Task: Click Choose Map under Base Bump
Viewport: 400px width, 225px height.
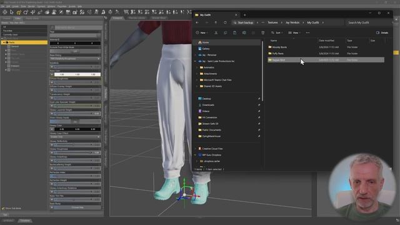Action: 77,207
